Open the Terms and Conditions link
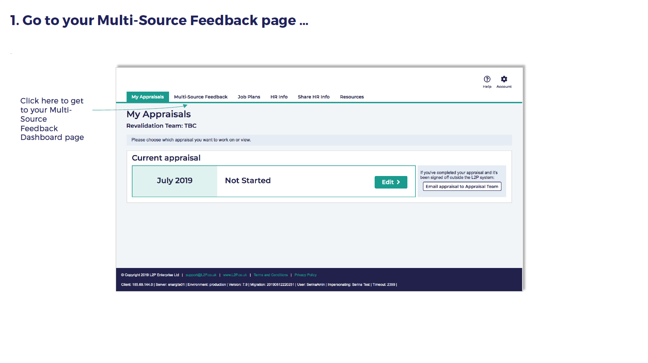This screenshot has height=363, width=648. 271,275
